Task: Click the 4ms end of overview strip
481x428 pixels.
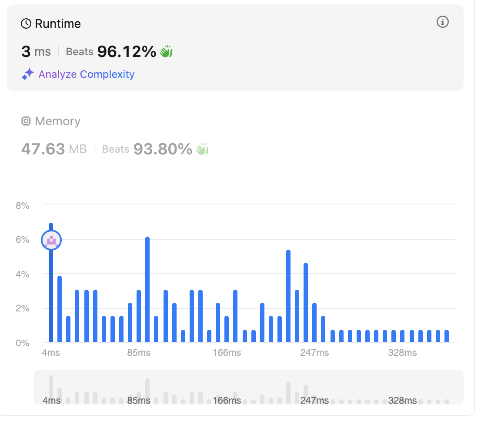Action: 51,400
